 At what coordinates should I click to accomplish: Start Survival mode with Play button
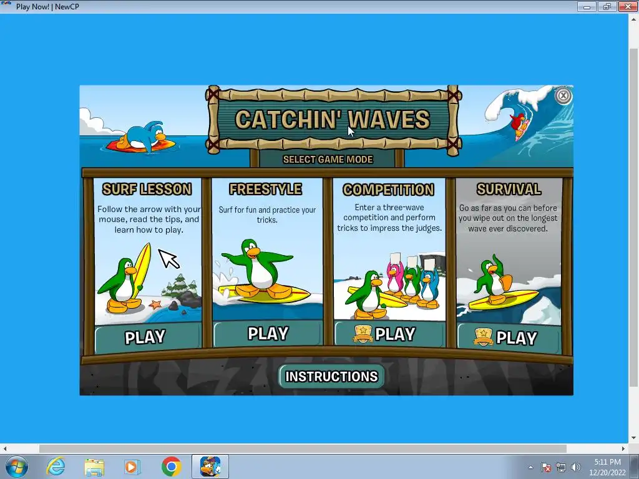(x=509, y=337)
